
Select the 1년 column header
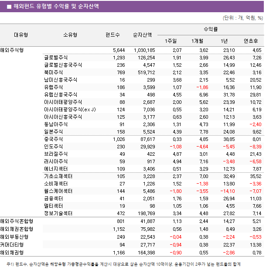click(224, 41)
